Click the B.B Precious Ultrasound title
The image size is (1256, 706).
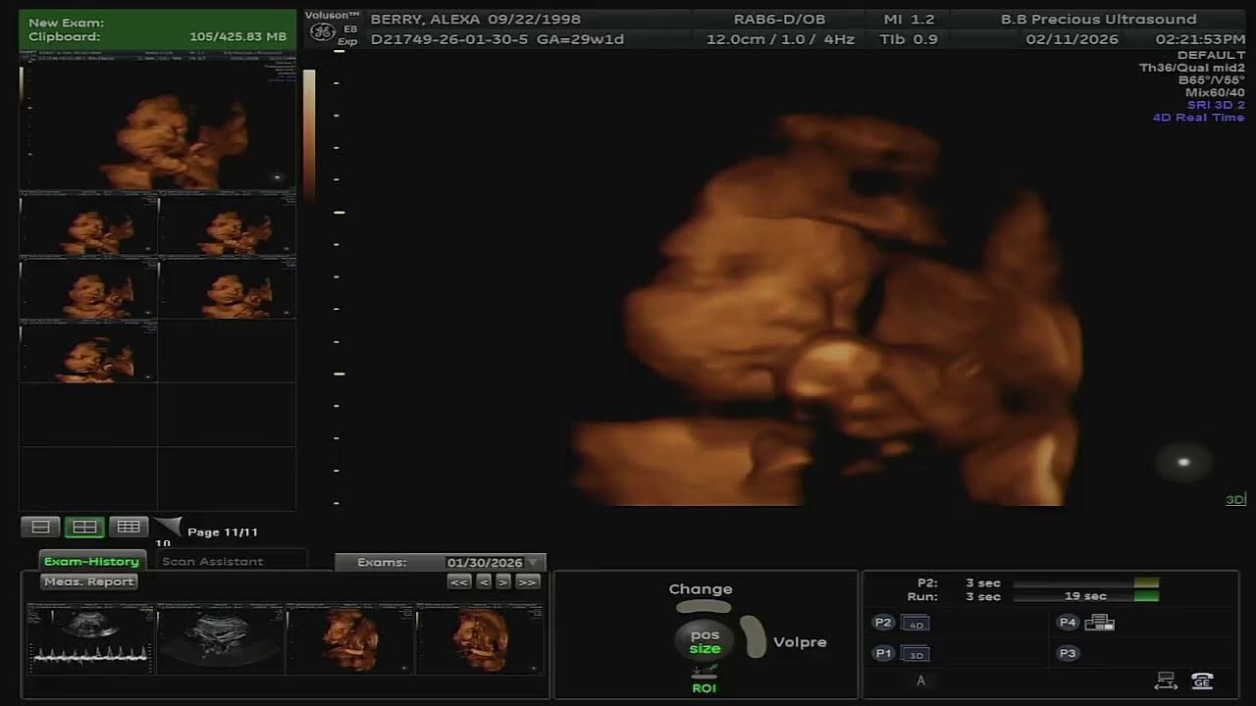1098,20
